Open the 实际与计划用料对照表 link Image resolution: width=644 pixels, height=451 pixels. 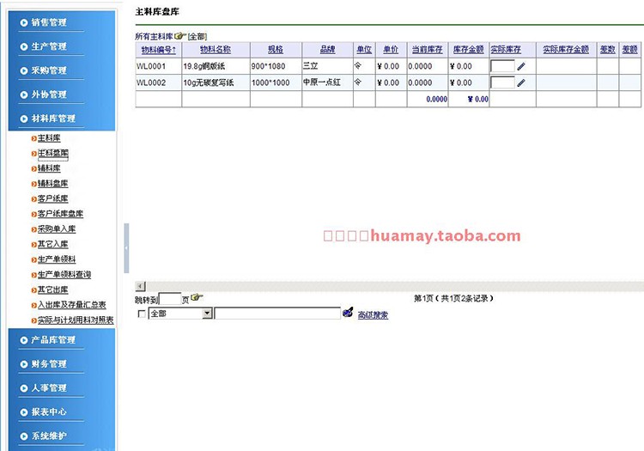pos(76,320)
